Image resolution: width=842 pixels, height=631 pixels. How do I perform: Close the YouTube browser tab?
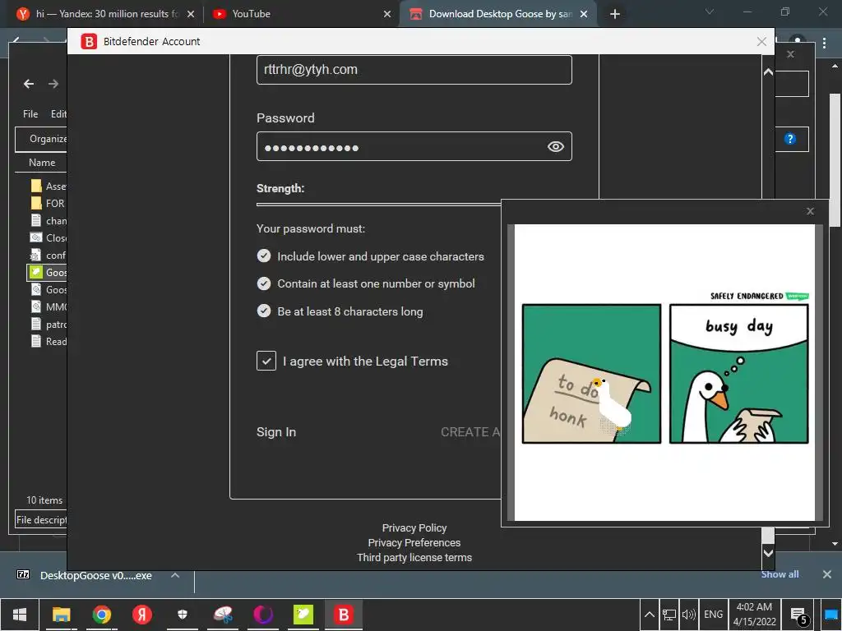tap(387, 15)
